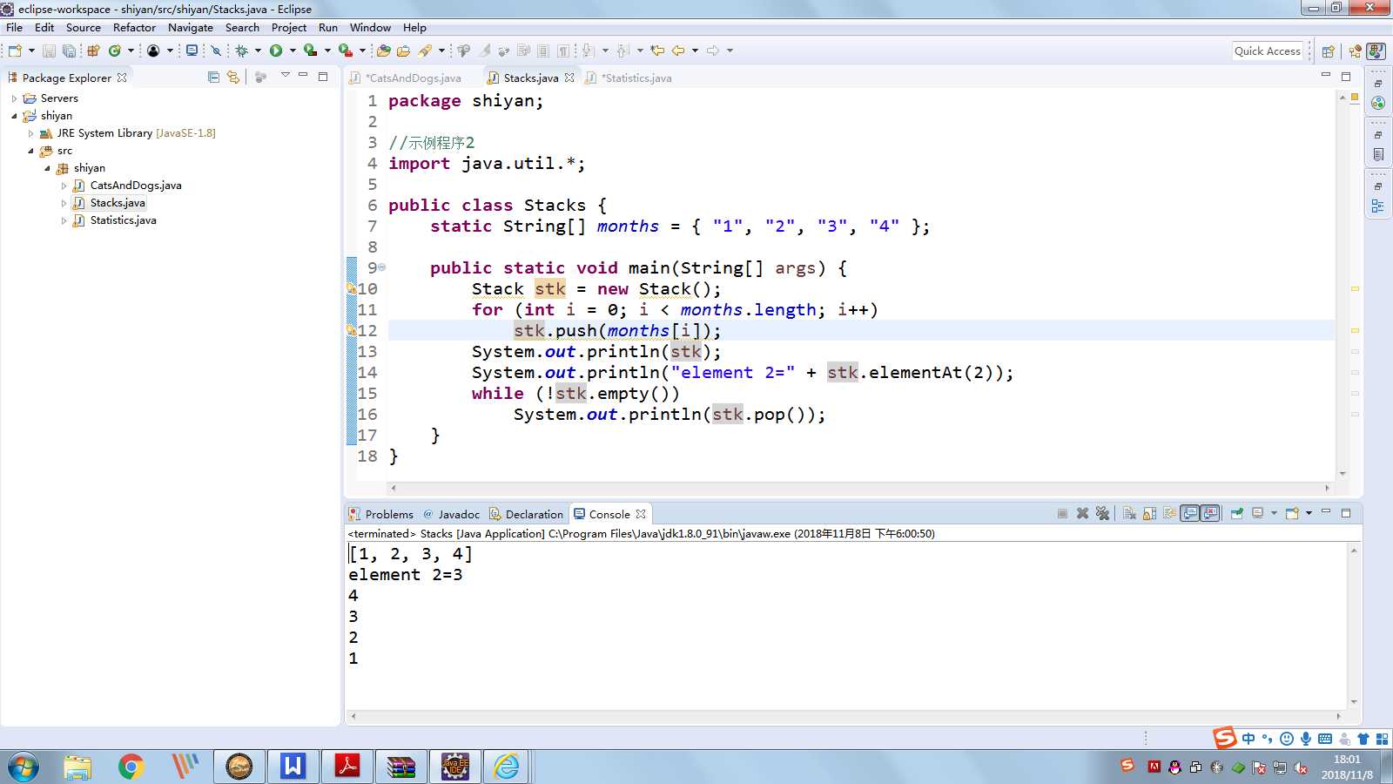
Task: Expand CatsAndDogs.java tree node
Action: pos(64,186)
